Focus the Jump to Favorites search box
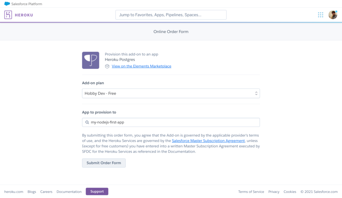 coord(171,15)
